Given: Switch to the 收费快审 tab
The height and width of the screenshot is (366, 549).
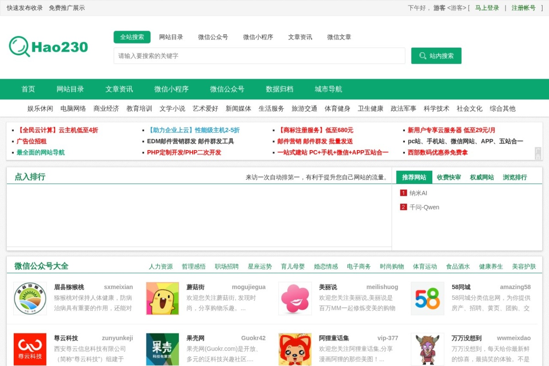Looking at the screenshot, I should click(449, 177).
